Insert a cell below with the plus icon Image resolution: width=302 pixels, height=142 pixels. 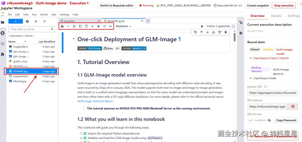(68, 26)
